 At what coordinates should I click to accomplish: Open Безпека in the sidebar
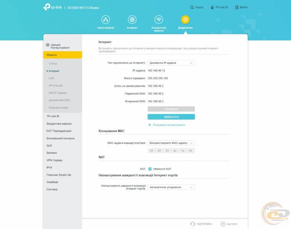(52, 153)
